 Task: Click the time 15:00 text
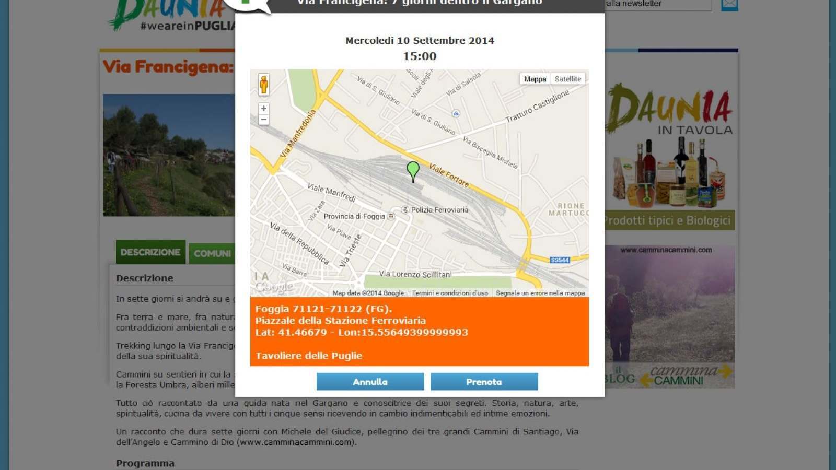click(x=420, y=56)
